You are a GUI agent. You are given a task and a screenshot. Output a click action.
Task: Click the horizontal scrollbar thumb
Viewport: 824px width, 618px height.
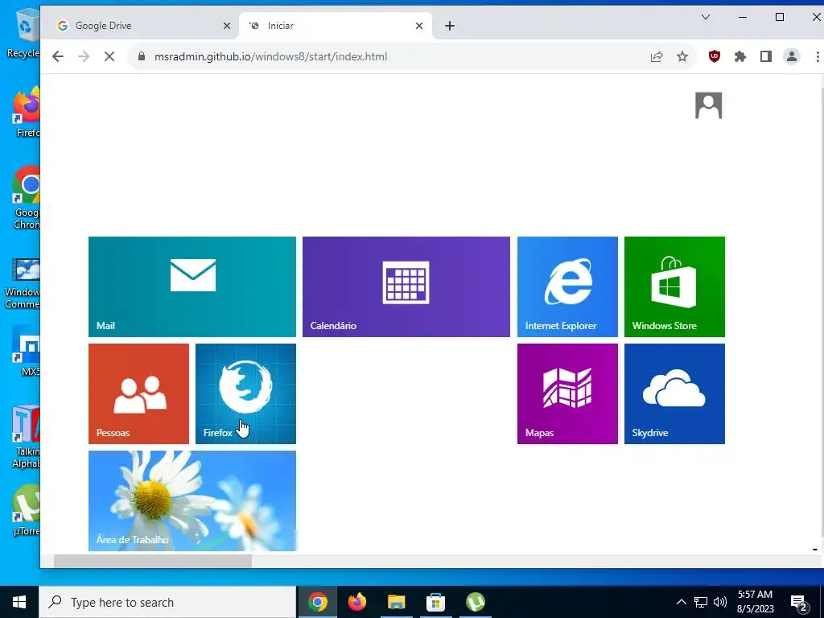click(152, 561)
